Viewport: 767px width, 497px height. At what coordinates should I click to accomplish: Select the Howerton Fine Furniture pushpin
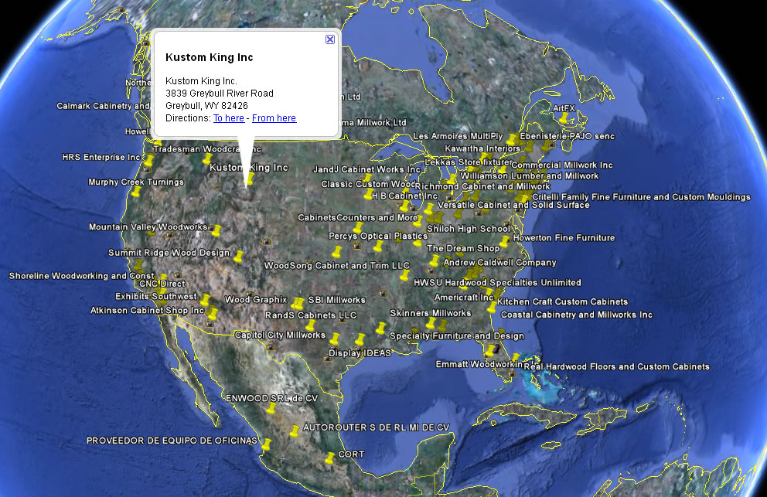click(x=504, y=242)
